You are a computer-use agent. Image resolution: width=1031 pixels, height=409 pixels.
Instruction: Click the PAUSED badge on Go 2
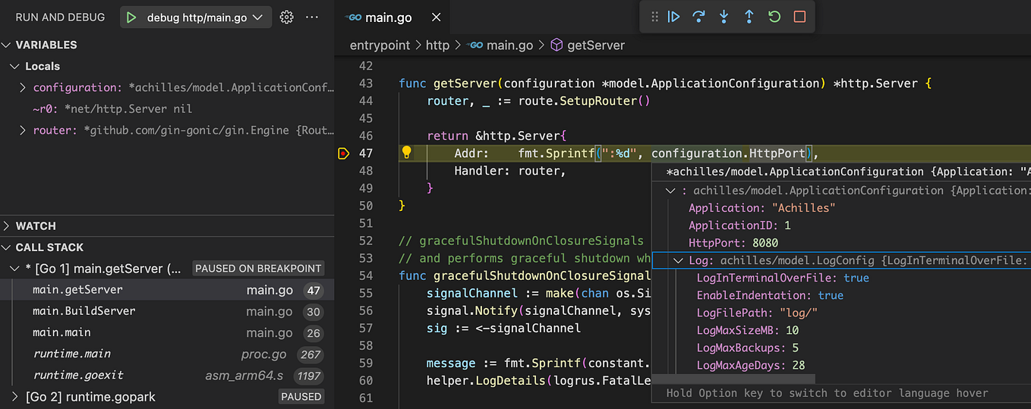301,396
